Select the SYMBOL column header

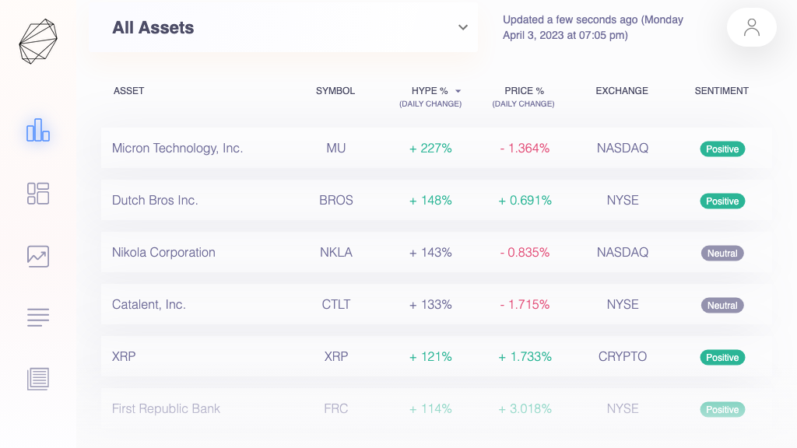pyautogui.click(x=335, y=91)
